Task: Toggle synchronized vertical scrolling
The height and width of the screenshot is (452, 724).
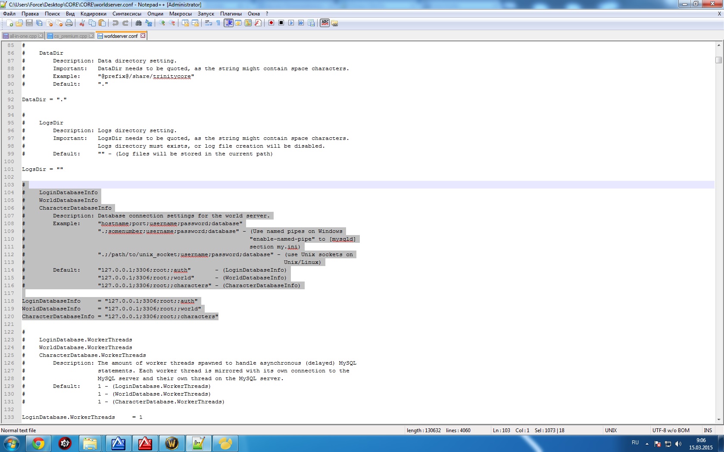Action: (x=185, y=23)
